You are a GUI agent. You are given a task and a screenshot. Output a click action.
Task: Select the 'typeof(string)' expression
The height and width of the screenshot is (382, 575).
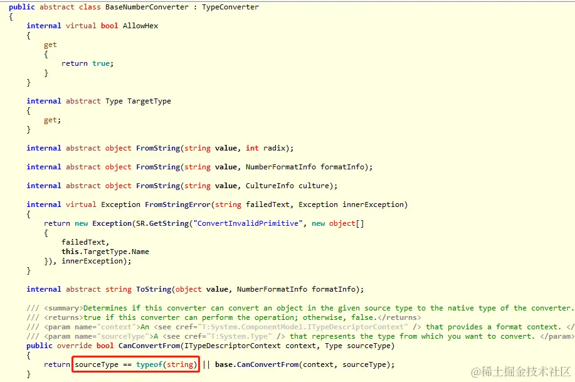(167, 364)
